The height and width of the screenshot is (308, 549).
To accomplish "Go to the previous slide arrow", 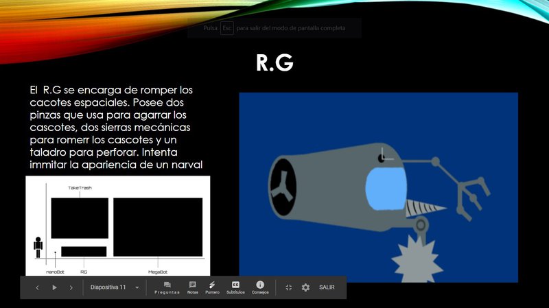I will pyautogui.click(x=37, y=287).
